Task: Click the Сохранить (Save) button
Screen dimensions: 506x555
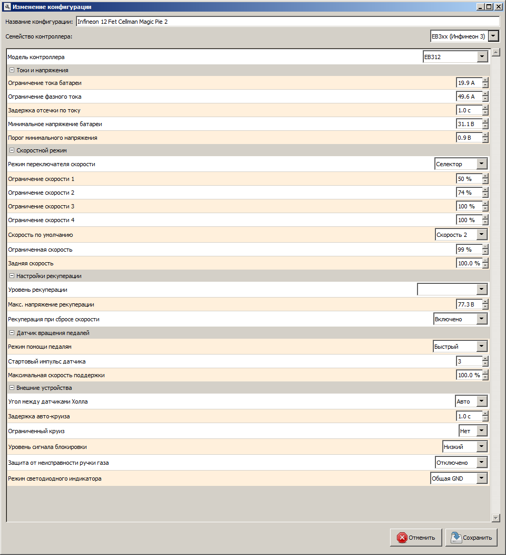Action: tap(471, 537)
